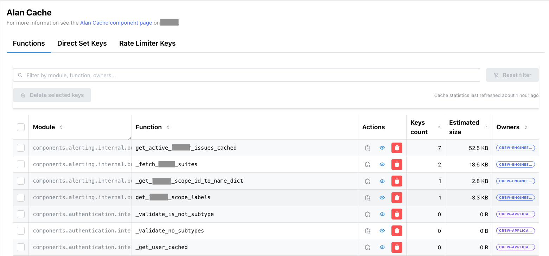Screen dimensions: 549x256
Task: Delete cached keys for _get_user_cached via trash icon
Action: click(397, 247)
